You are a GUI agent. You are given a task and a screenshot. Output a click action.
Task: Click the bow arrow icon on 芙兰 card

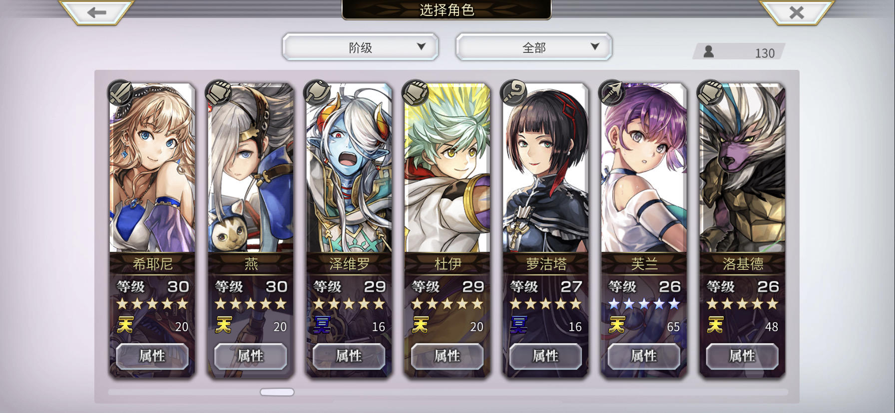pyautogui.click(x=612, y=93)
